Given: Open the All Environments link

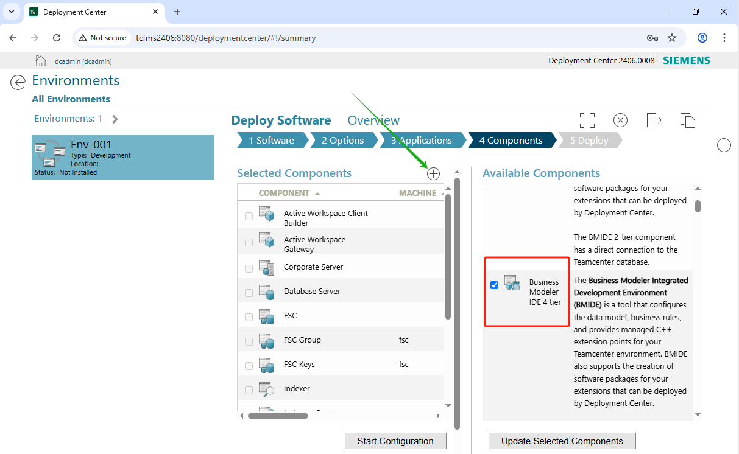Looking at the screenshot, I should coord(71,99).
